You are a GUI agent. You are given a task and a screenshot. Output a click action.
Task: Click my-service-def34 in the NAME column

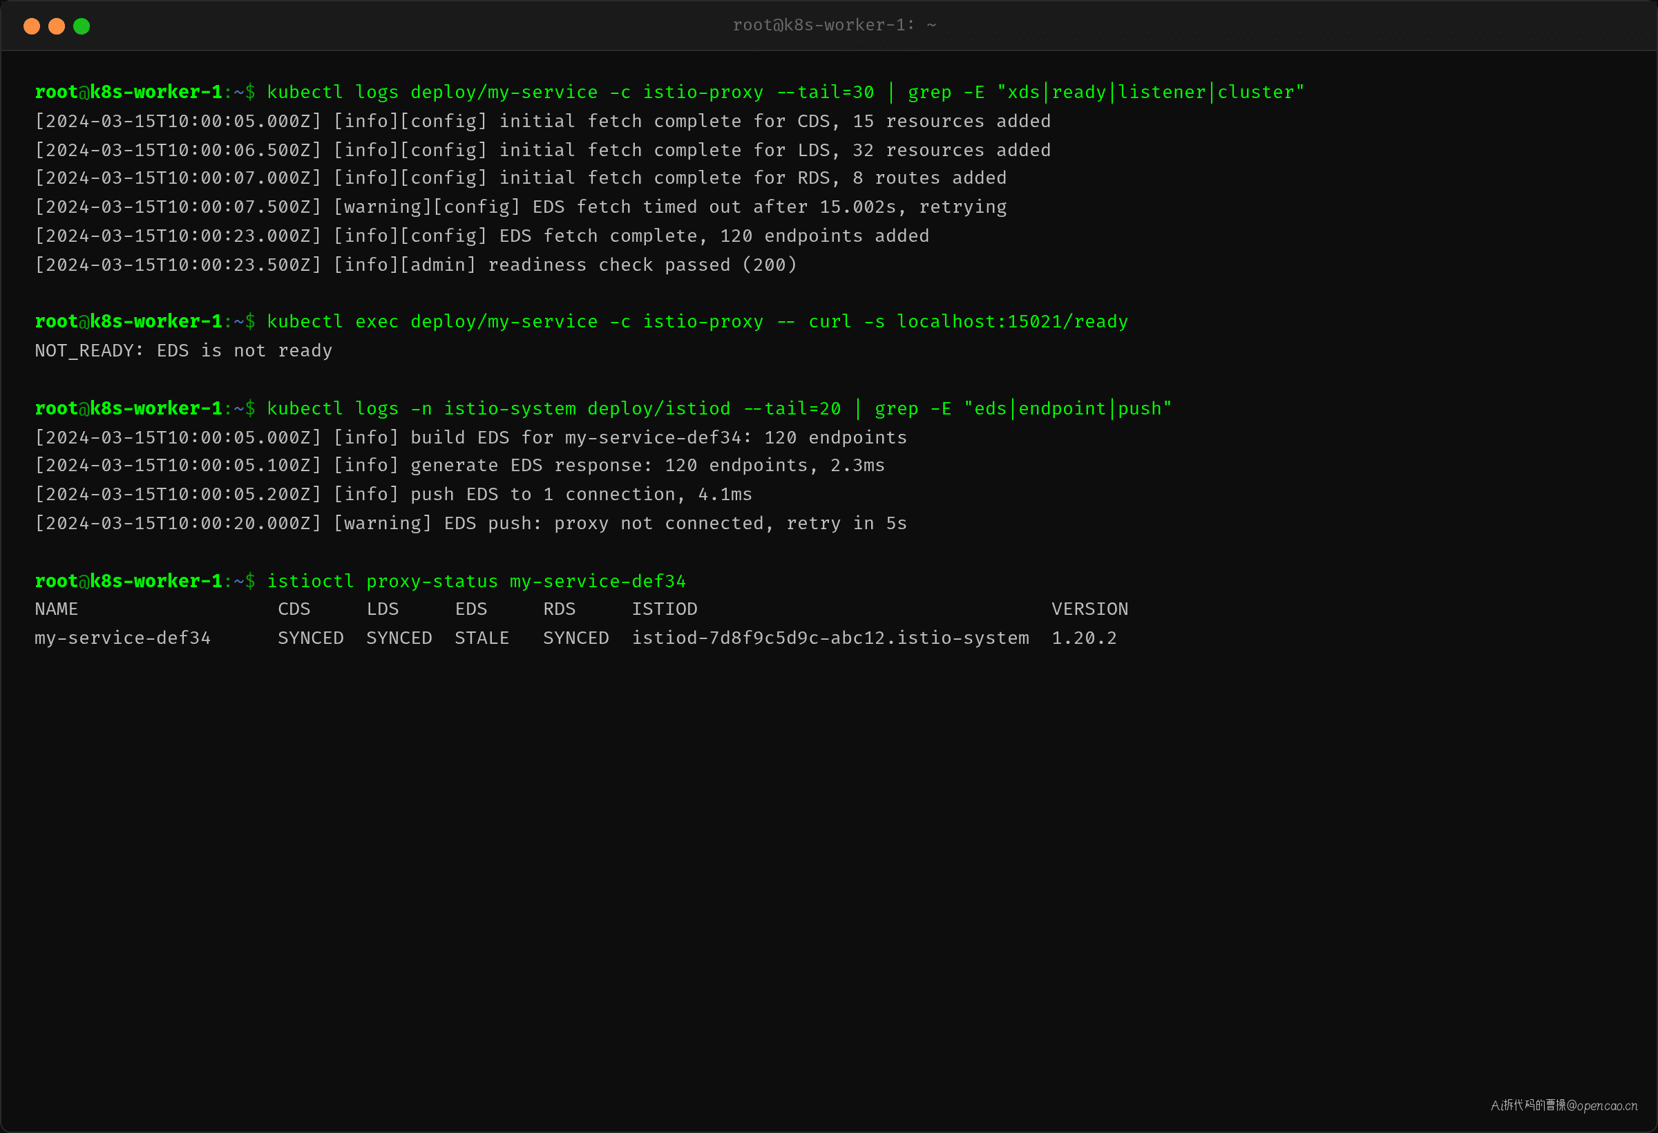coord(123,638)
